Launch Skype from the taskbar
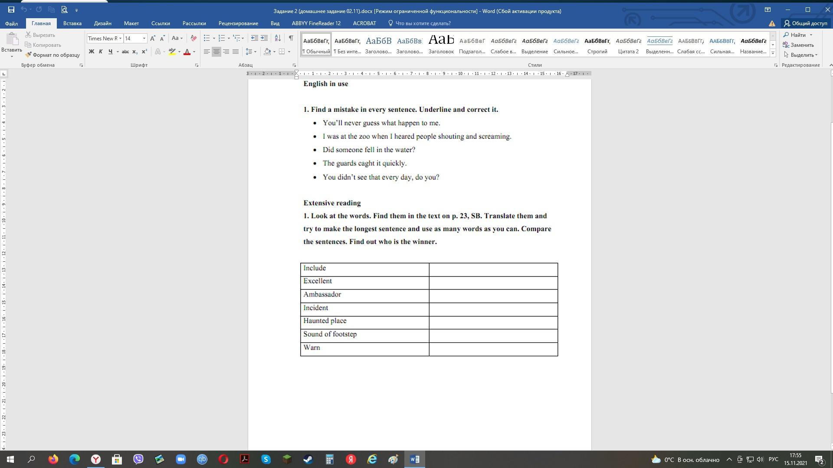Screen dimensions: 833x468 pos(266,459)
